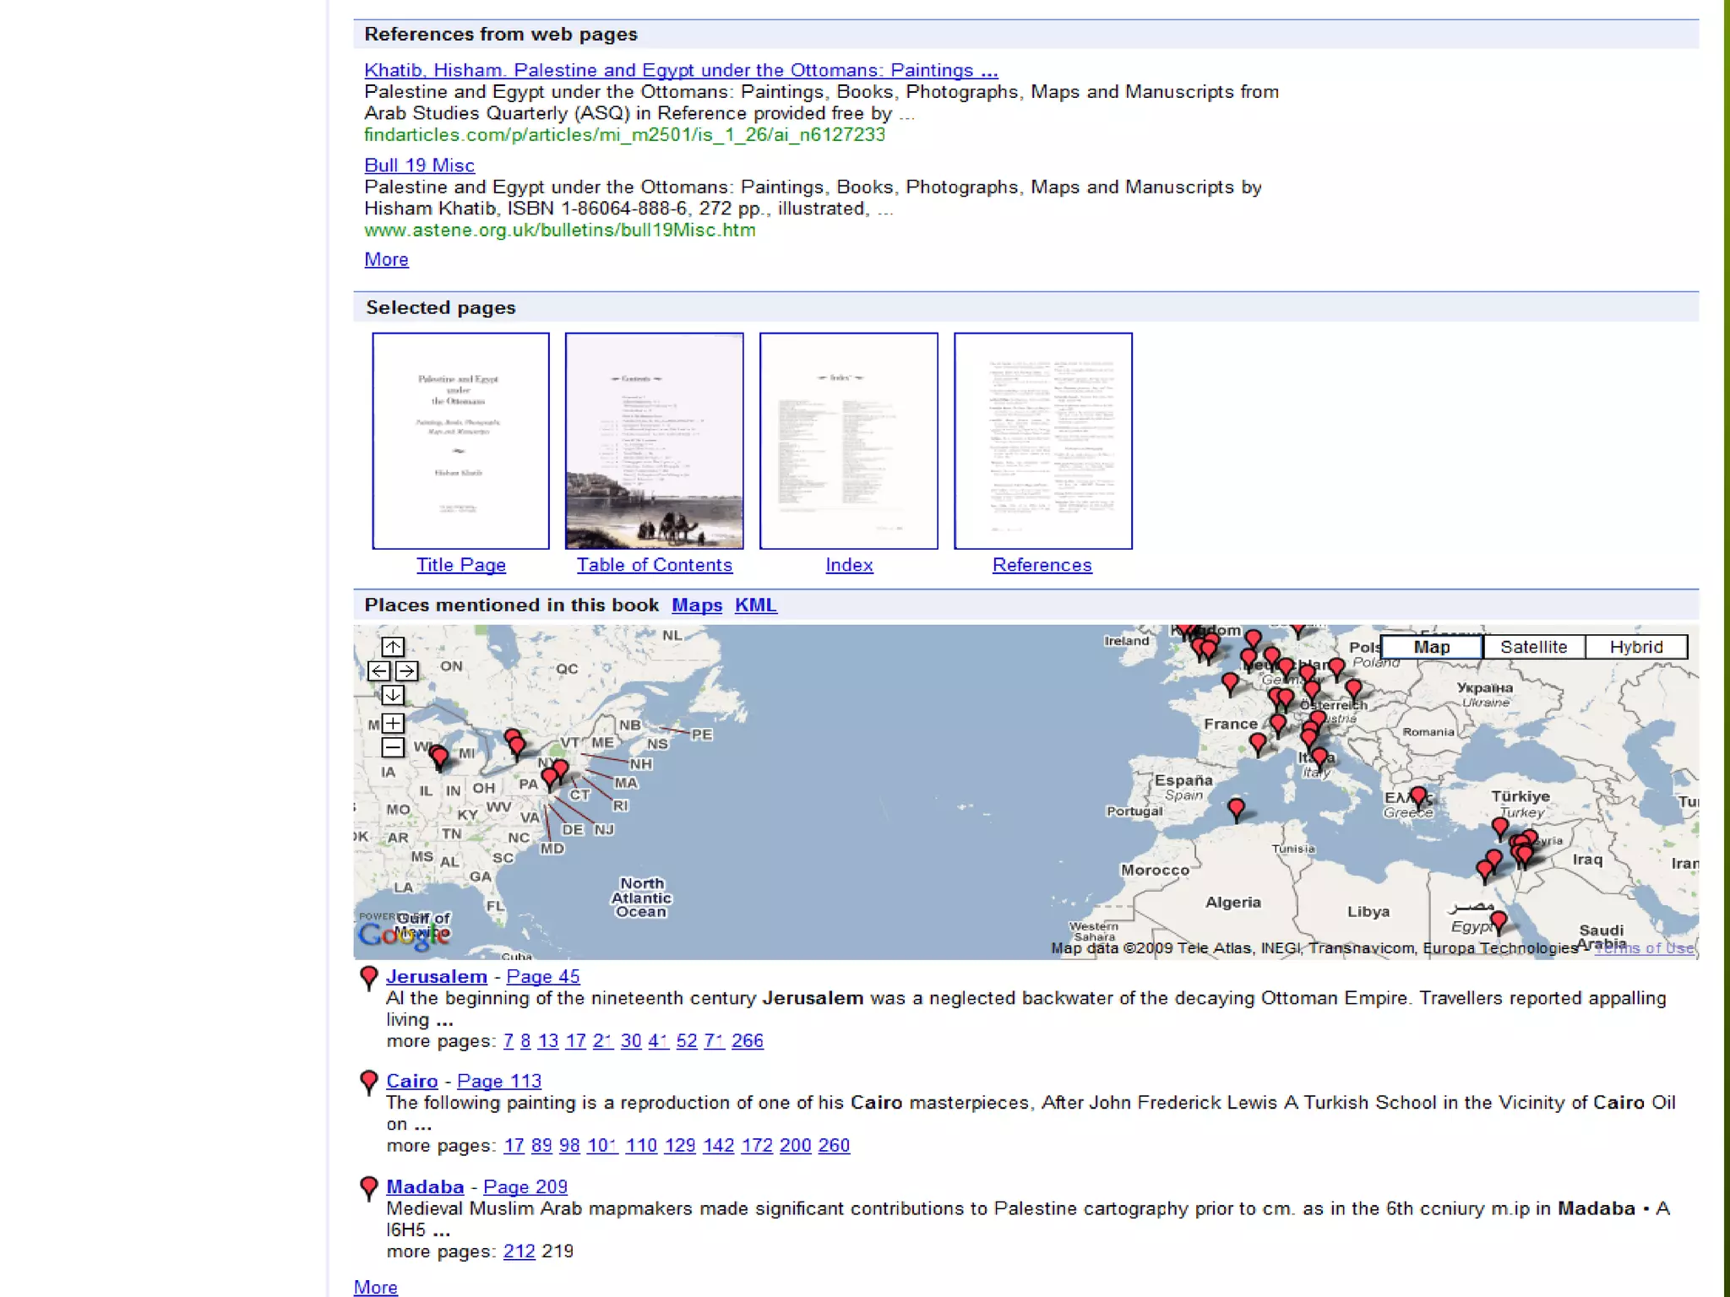Expand More places at the bottom
1730x1297 pixels.
pyautogui.click(x=375, y=1287)
